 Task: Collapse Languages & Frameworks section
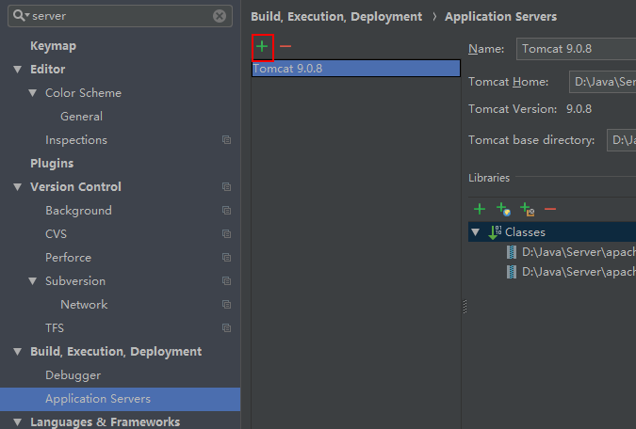coord(18,421)
